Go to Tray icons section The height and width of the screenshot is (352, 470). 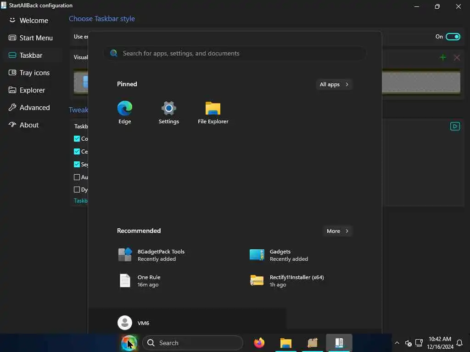coord(29,72)
